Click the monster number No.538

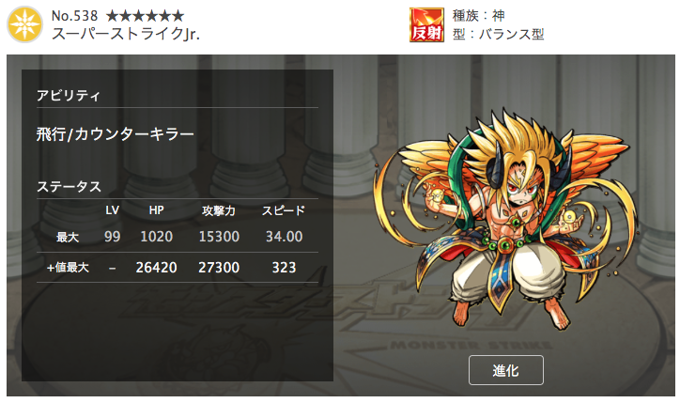click(x=74, y=16)
